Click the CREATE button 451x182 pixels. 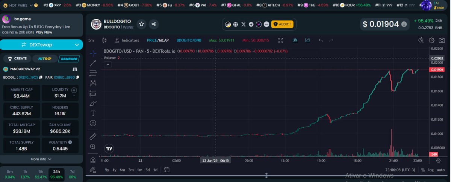(x=17, y=58)
